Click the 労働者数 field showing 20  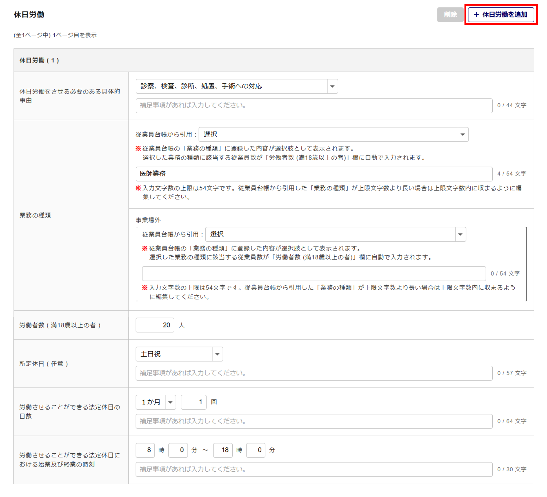(155, 325)
